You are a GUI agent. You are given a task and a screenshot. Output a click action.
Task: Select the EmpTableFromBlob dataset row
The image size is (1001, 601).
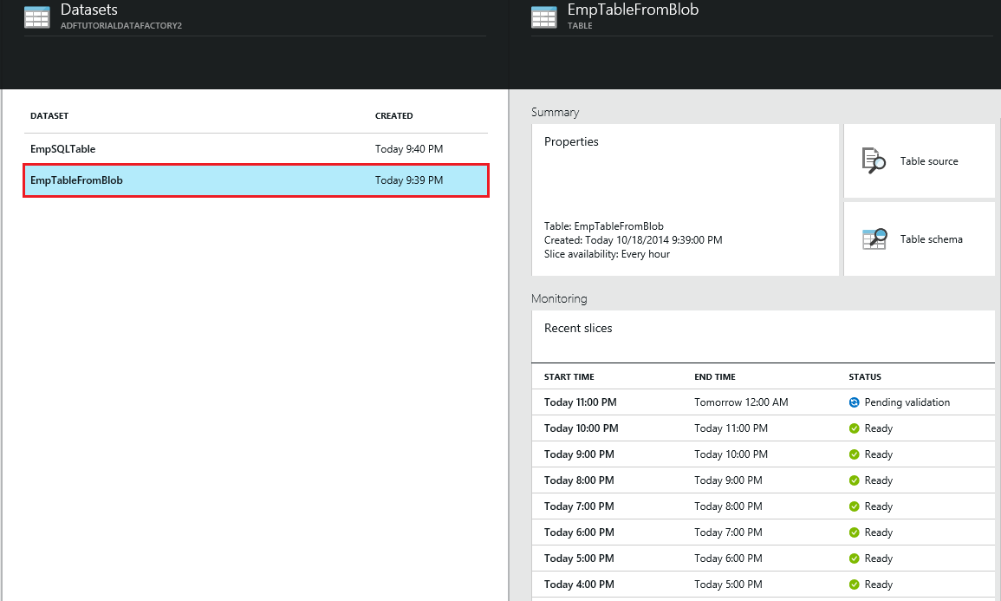tap(256, 180)
